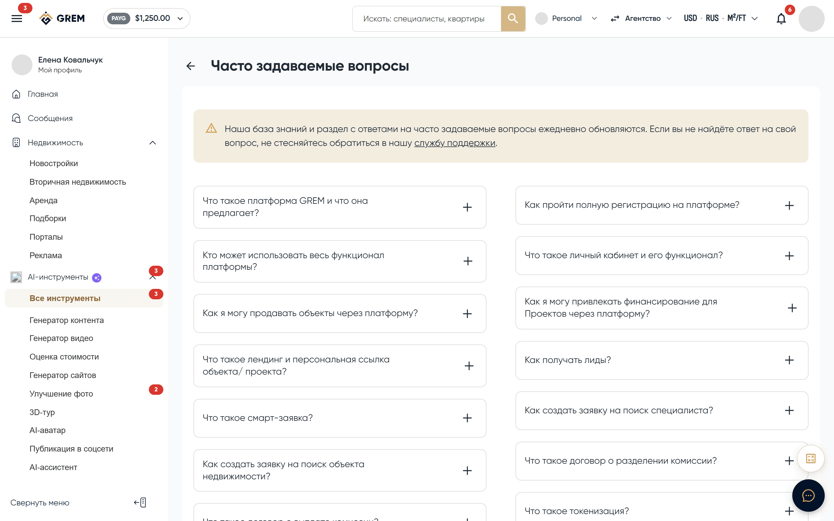Select Новостройки in sidebar
The image size is (834, 521).
pyautogui.click(x=54, y=163)
